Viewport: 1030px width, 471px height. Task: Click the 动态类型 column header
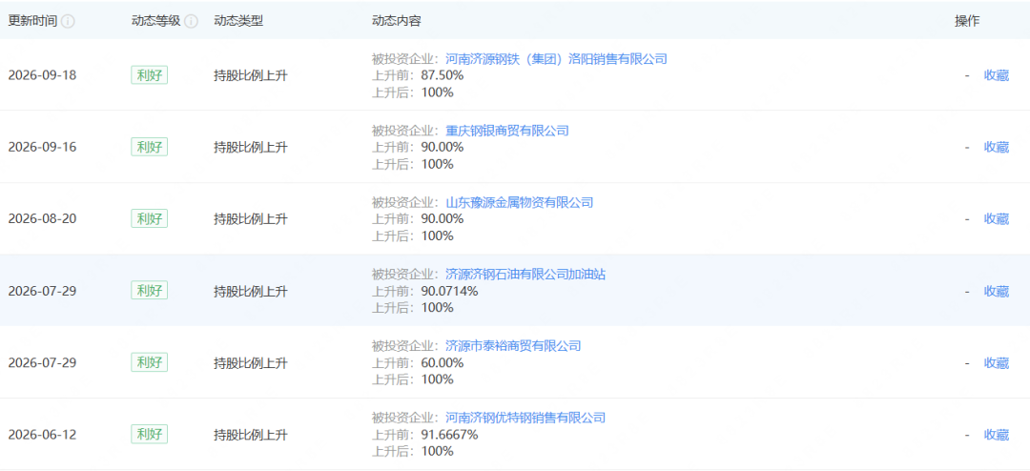point(238,21)
